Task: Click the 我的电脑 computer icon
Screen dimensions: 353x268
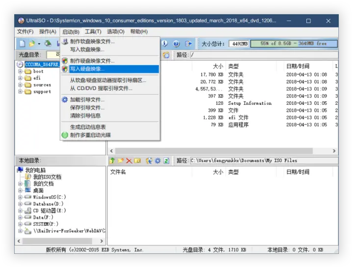Action: pyautogui.click(x=20, y=170)
